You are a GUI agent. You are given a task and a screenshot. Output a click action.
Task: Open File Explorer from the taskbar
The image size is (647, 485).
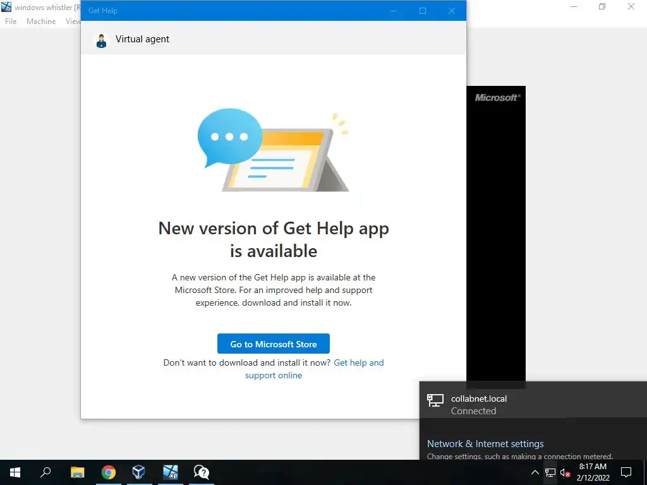tap(77, 472)
